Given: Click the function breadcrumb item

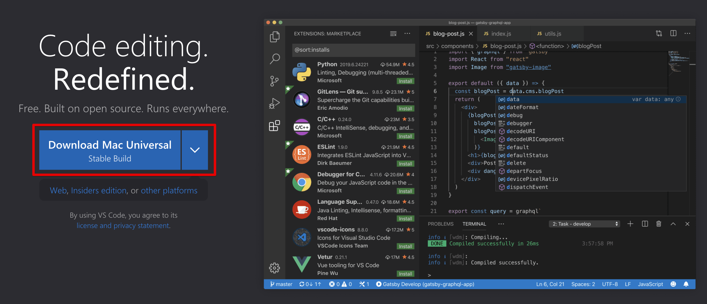Looking at the screenshot, I should pos(547,46).
